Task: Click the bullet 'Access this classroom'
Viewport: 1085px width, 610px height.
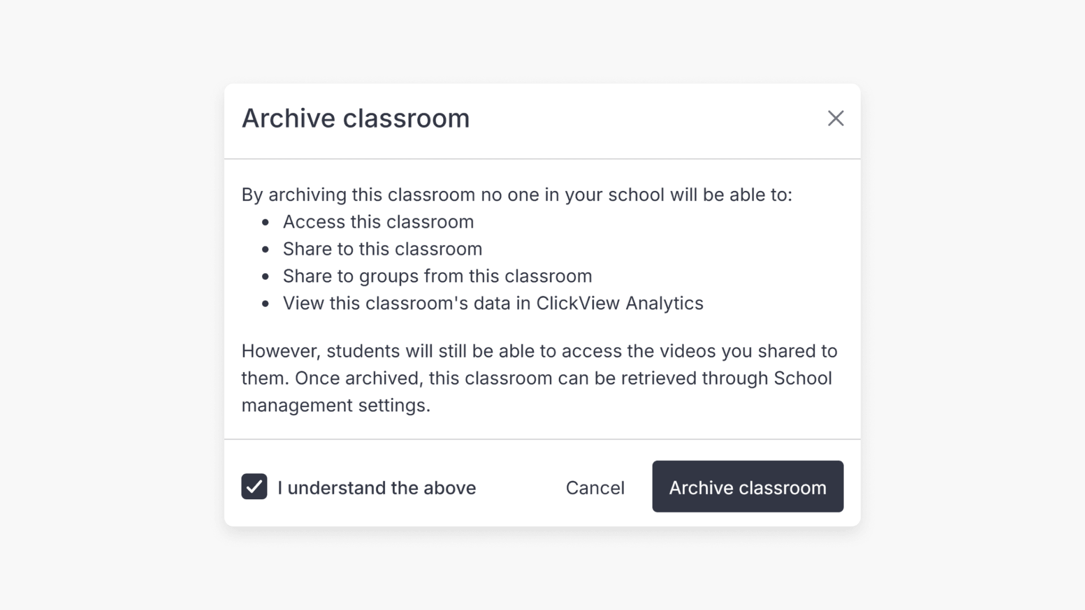Action: (379, 221)
